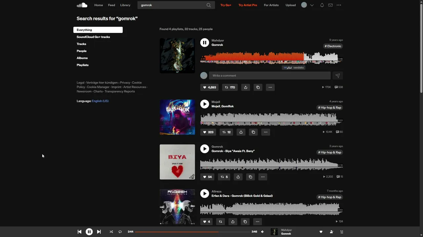Follow artist from the player bar

tap(331, 232)
